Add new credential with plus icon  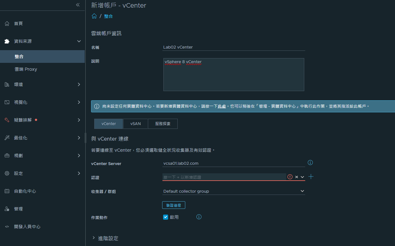pos(311,176)
